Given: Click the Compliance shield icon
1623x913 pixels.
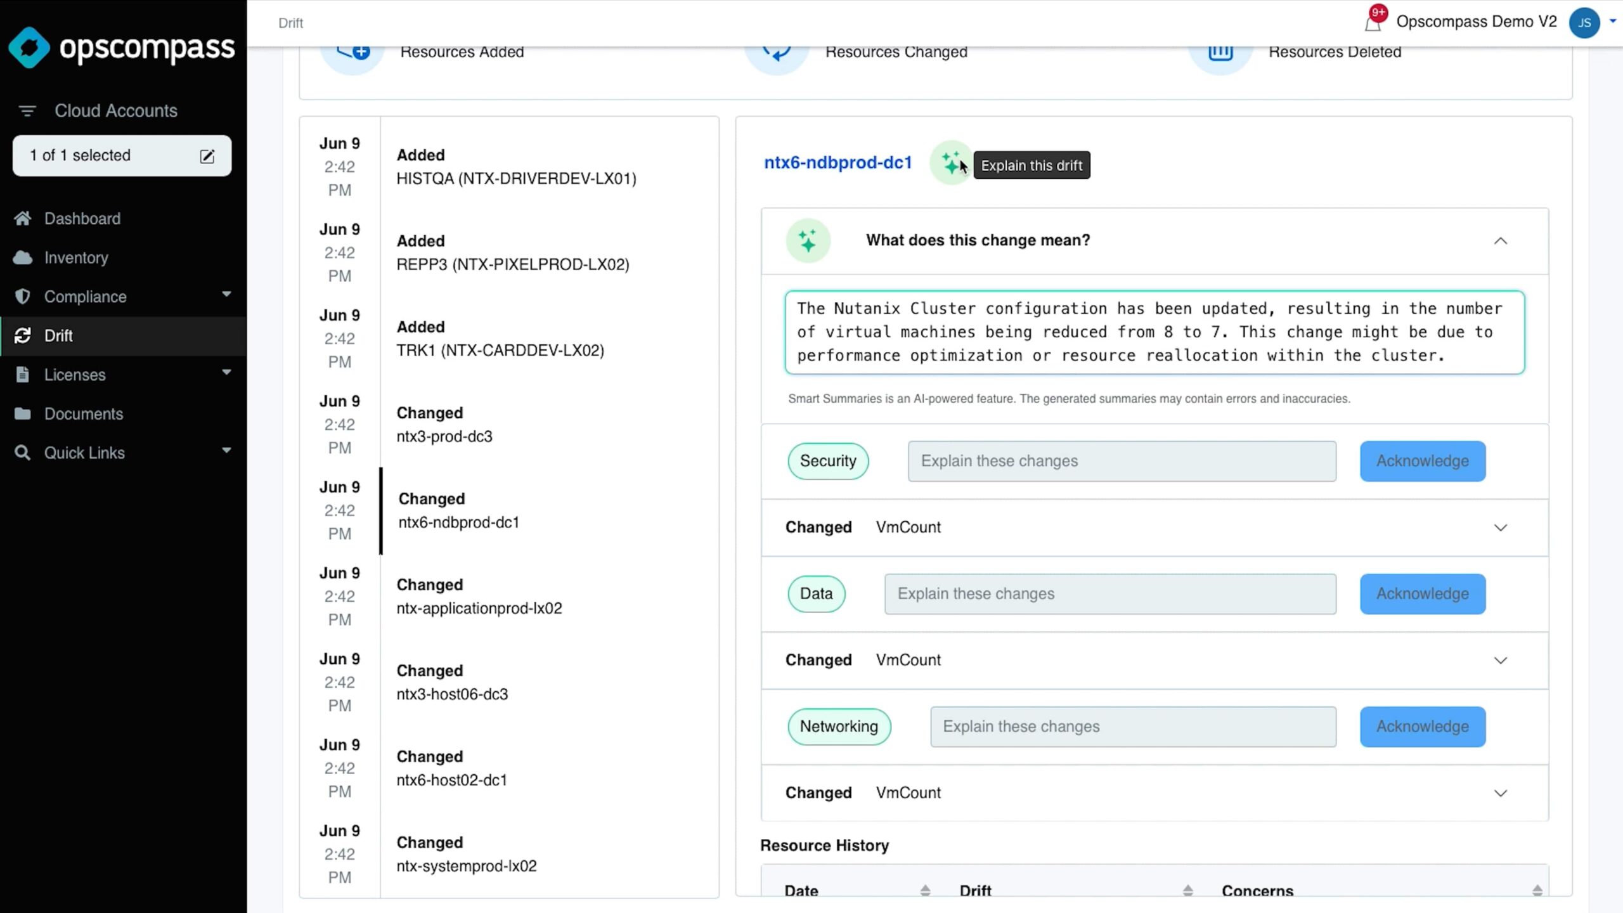Looking at the screenshot, I should [x=23, y=297].
